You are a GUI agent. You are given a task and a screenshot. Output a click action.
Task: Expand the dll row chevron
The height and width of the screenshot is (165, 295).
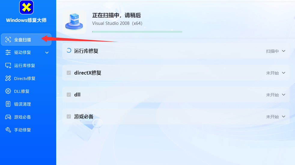pos(284,95)
